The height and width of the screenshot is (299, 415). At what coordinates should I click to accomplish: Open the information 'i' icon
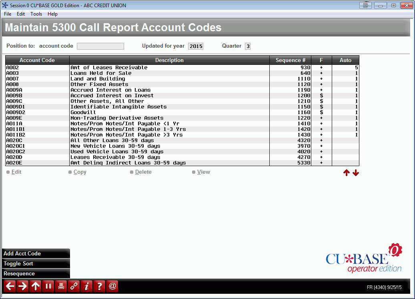pyautogui.click(x=86, y=286)
